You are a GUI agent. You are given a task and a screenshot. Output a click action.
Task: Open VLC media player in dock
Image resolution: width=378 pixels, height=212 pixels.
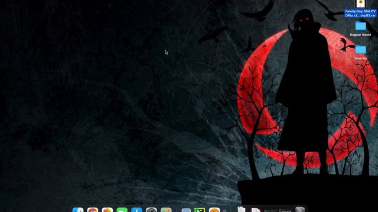[x=214, y=210]
